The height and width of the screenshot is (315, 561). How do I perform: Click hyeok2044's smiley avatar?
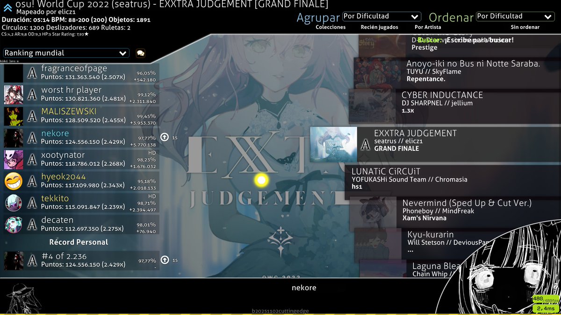(x=14, y=181)
